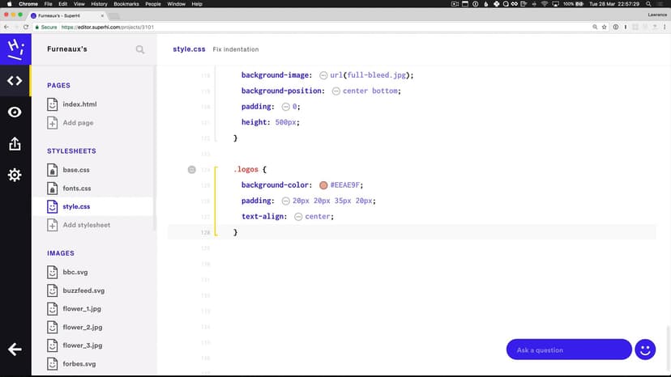Click Fix indentation link

click(236, 49)
